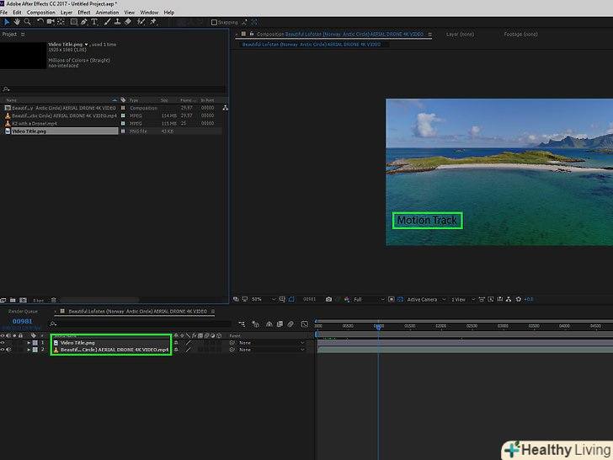Enable the Snapping checkbox
613x460 pixels.
point(214,22)
